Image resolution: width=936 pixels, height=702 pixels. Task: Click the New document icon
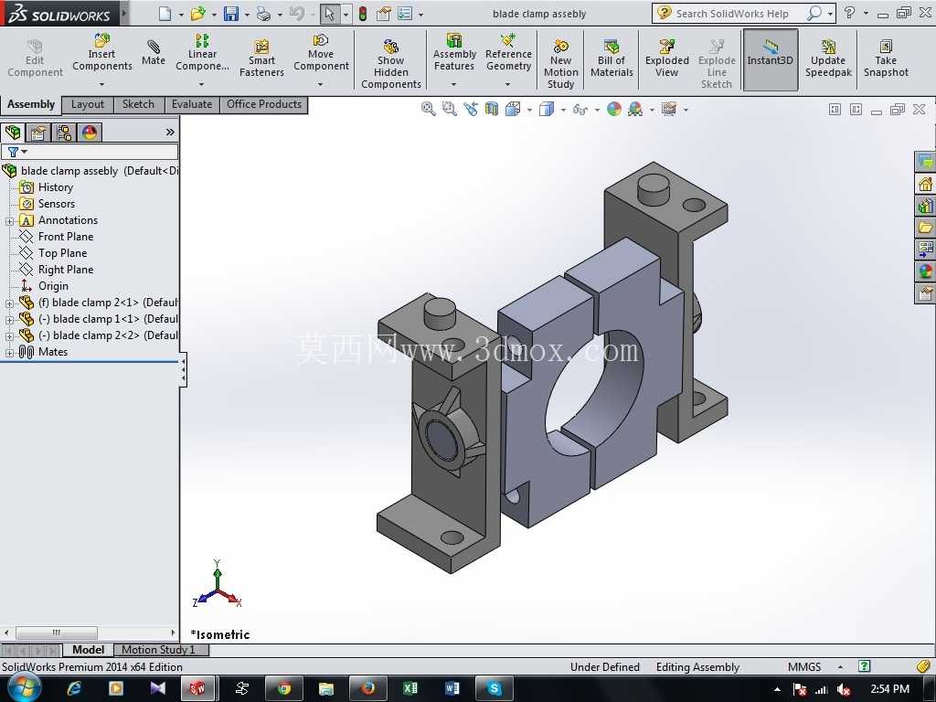165,14
